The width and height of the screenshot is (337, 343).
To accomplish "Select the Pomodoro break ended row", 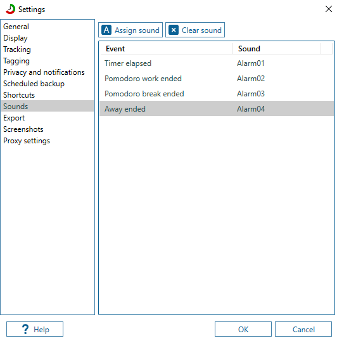I will tap(217, 94).
